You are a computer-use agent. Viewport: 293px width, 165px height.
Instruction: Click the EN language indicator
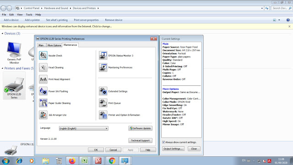pos(244,160)
